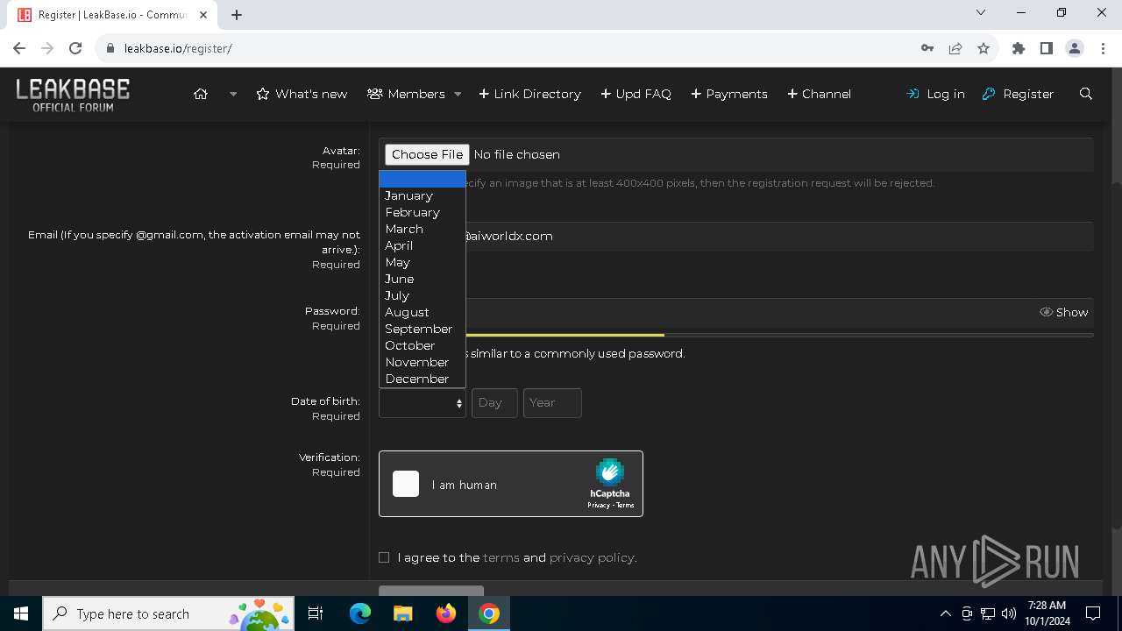Open the forum search icon
1122x631 pixels.
pos(1086,94)
